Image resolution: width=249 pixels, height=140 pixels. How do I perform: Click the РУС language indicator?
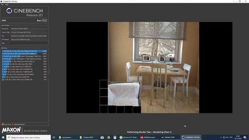[x=231, y=137]
